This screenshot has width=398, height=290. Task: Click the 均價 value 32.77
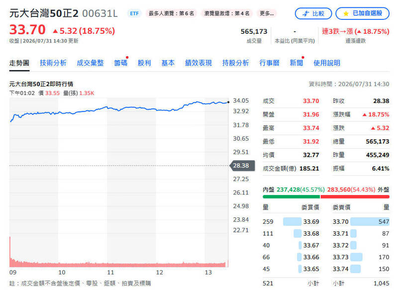point(311,155)
